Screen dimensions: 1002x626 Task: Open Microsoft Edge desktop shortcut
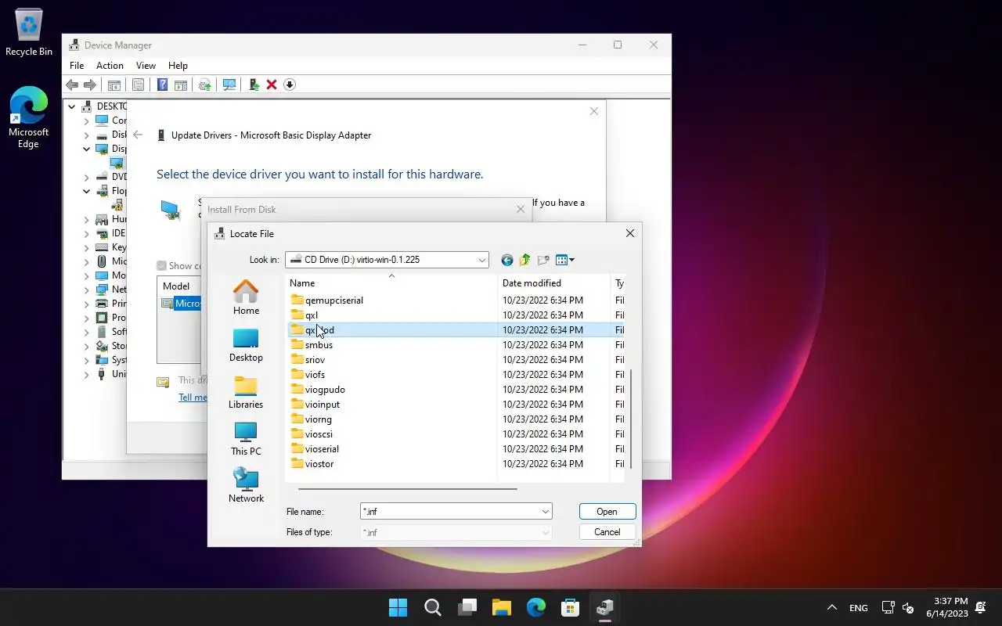coord(29,117)
